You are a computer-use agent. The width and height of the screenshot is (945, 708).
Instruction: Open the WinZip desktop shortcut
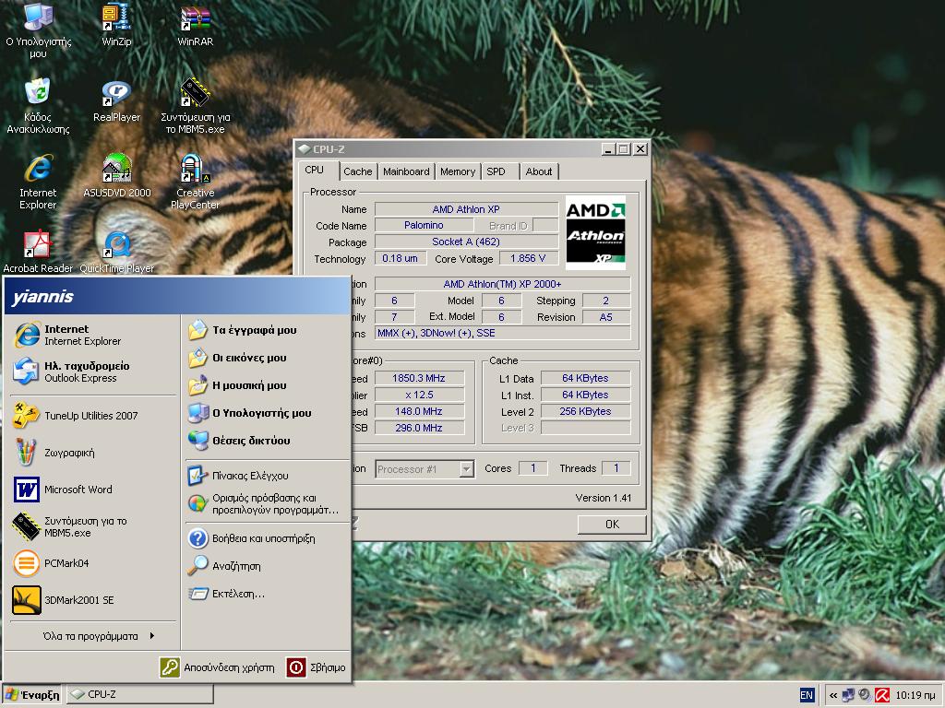115,25
